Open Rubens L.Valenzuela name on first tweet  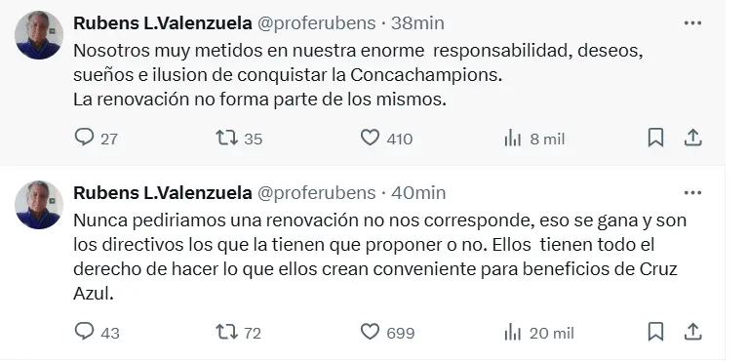coord(163,22)
